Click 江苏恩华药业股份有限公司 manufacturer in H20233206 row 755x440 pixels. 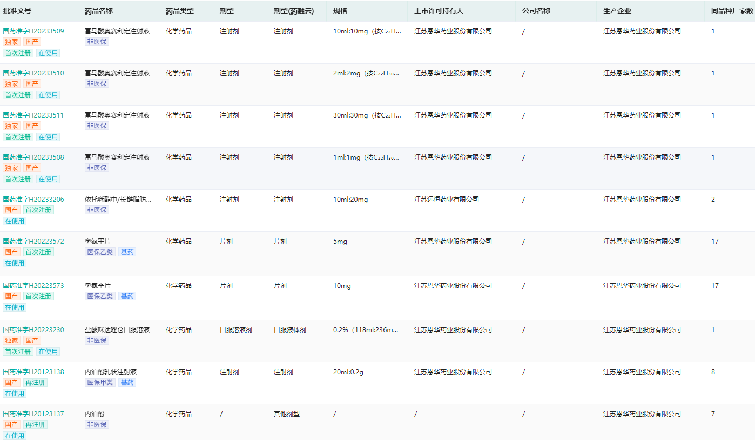coord(642,200)
